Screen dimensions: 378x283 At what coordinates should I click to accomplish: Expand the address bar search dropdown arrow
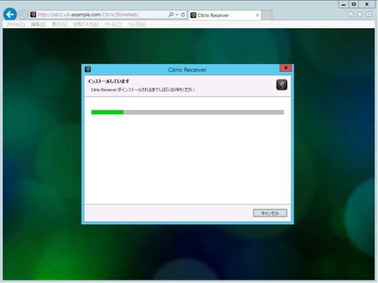[177, 15]
